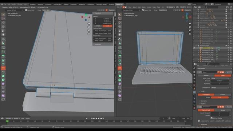This screenshot has height=131, width=233.
Task: Open the Render menu
Action: coord(13,4)
